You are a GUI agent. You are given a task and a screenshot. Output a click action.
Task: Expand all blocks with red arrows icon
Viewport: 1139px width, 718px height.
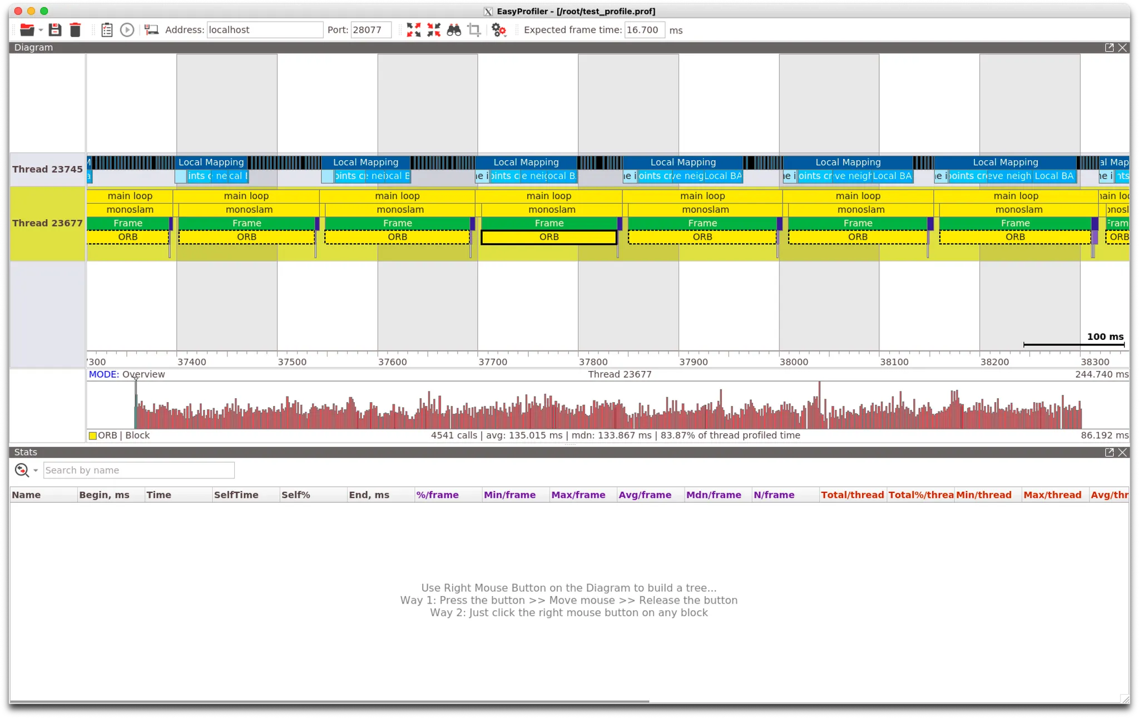pos(414,30)
